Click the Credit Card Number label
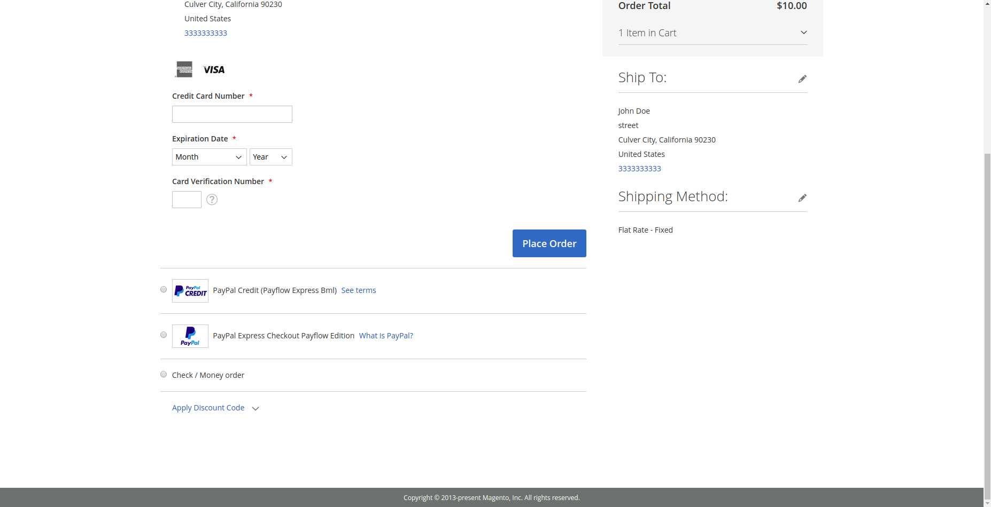This screenshot has height=507, width=991. point(208,96)
